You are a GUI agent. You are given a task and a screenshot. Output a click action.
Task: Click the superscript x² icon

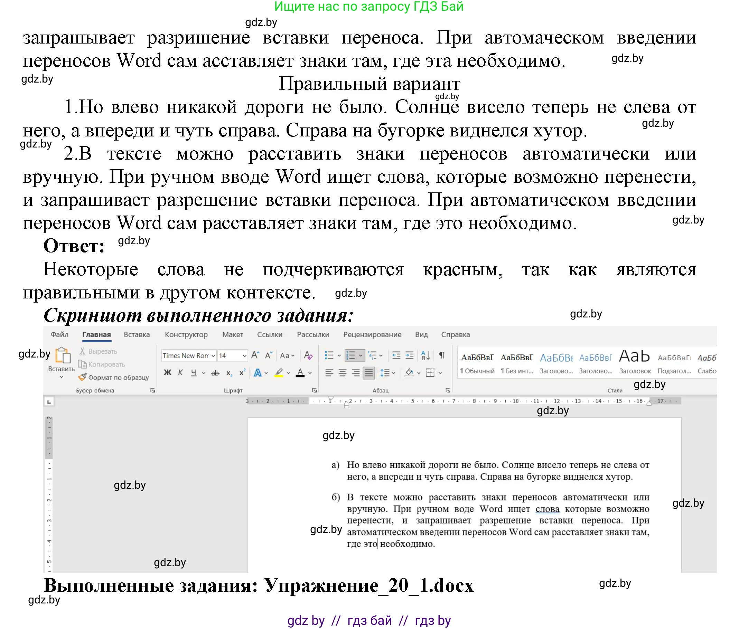tap(242, 373)
